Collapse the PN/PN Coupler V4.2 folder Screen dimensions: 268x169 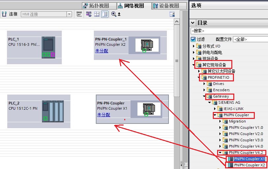(220, 153)
